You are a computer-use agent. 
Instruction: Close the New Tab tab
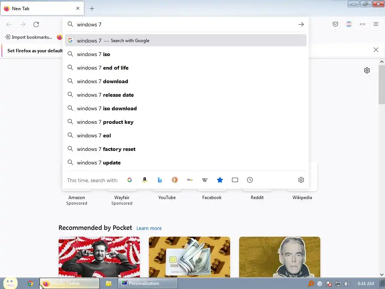(78, 8)
